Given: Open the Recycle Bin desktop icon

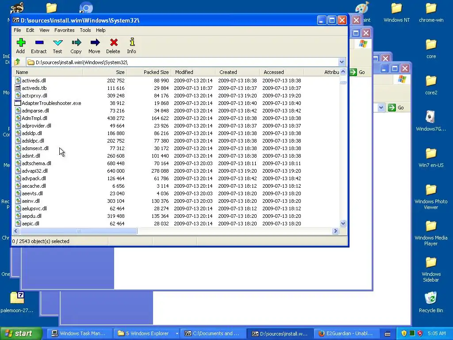Looking at the screenshot, I should [x=431, y=298].
